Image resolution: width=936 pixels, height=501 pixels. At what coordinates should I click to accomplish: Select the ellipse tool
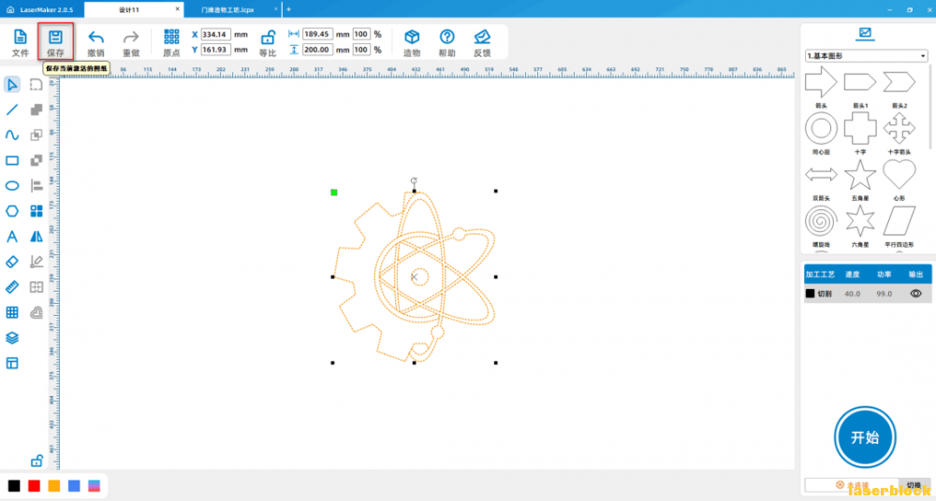pyautogui.click(x=12, y=185)
